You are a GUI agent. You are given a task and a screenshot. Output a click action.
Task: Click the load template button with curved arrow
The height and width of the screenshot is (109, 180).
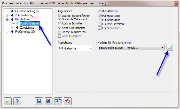pos(58,101)
